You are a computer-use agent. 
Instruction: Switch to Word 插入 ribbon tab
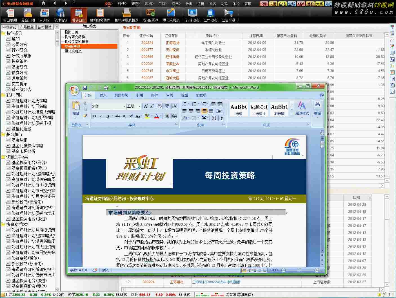[103, 95]
